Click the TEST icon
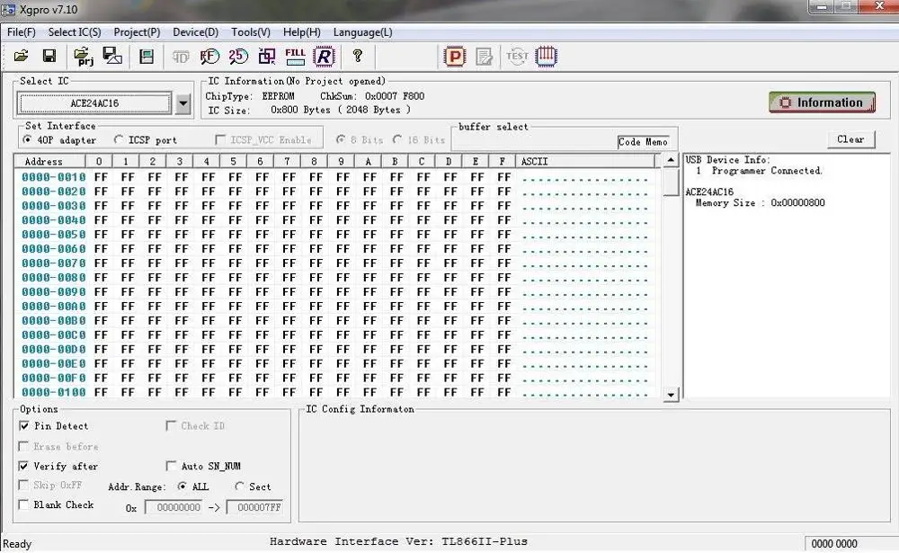 pyautogui.click(x=517, y=57)
